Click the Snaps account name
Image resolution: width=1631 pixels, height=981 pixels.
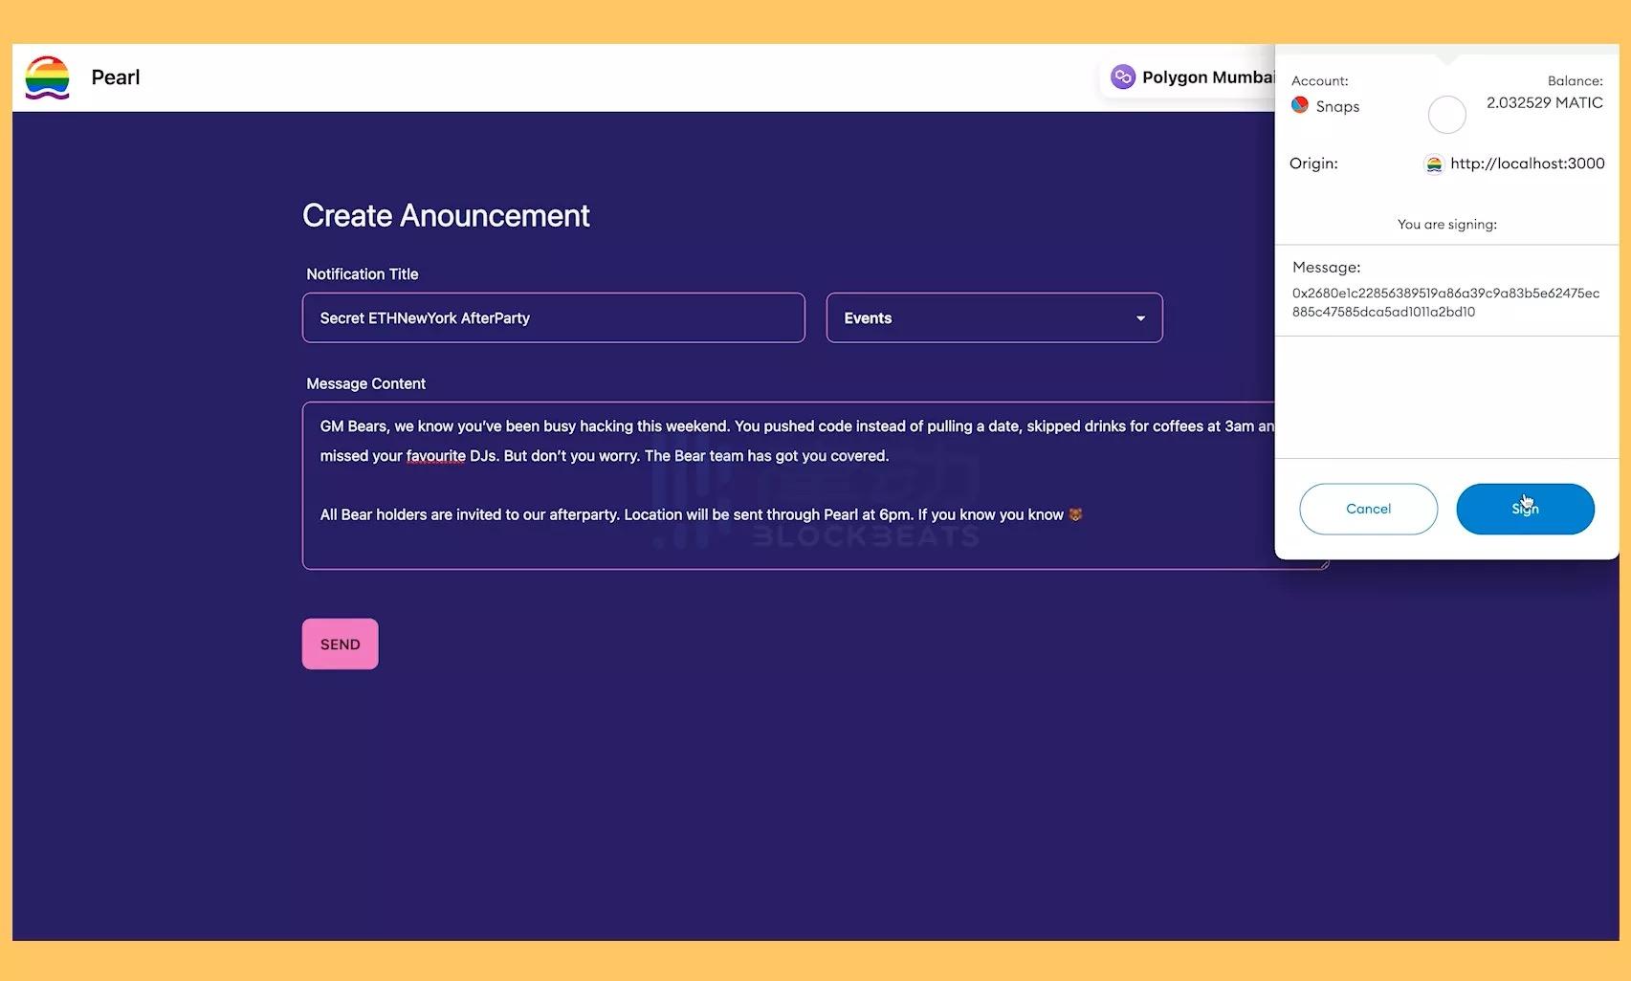1337,106
